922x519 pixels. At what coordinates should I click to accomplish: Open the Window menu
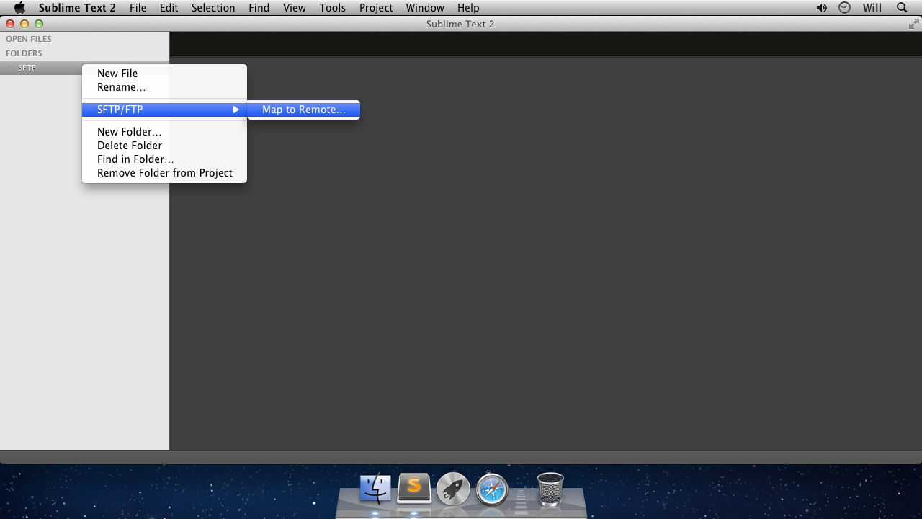(424, 8)
